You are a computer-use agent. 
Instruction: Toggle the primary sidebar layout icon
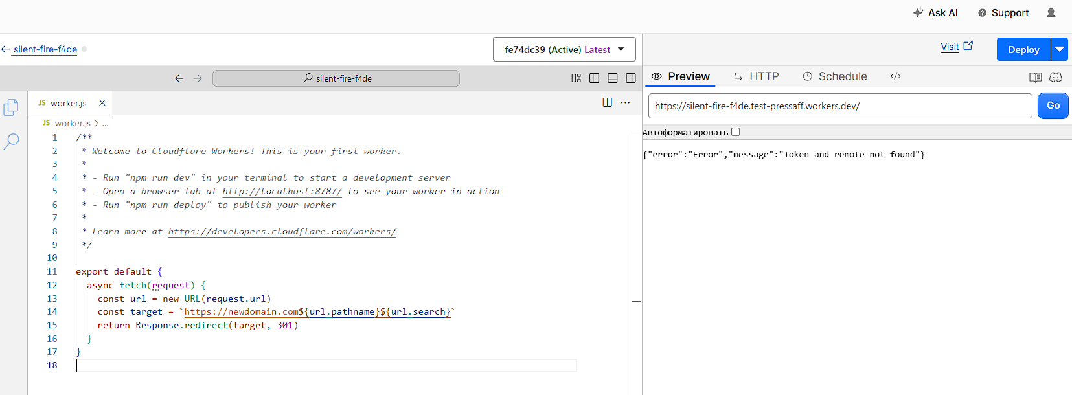click(595, 78)
